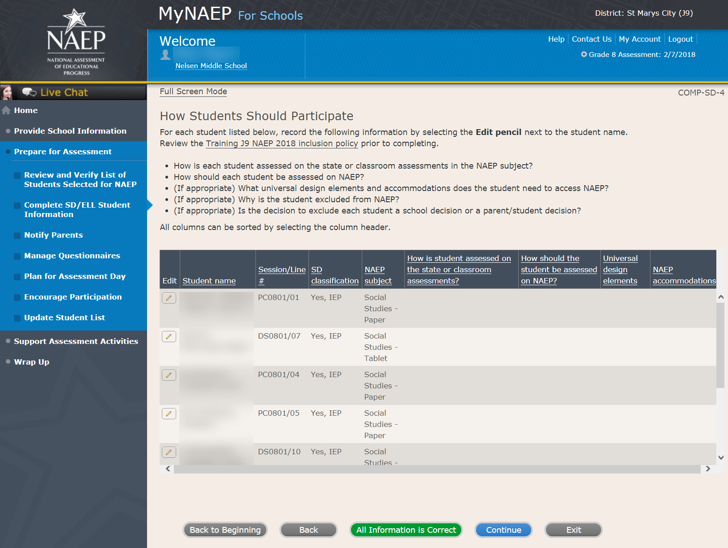The height and width of the screenshot is (548, 728).
Task: Sort by NAEP accommodations column
Action: pyautogui.click(x=684, y=275)
